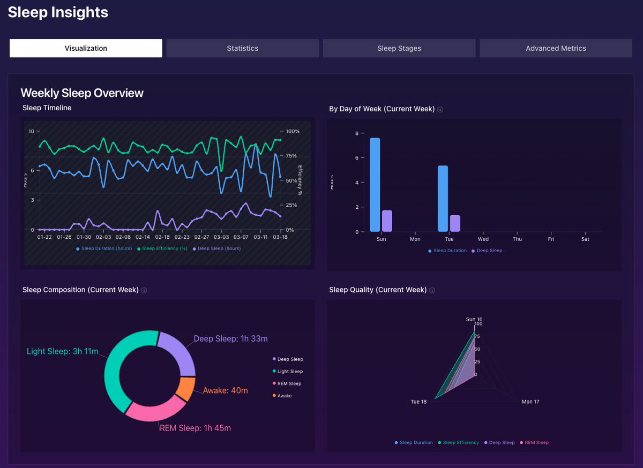Click the 'Wed' label on bar chart axis
This screenshot has height=468, width=643.
(483, 239)
